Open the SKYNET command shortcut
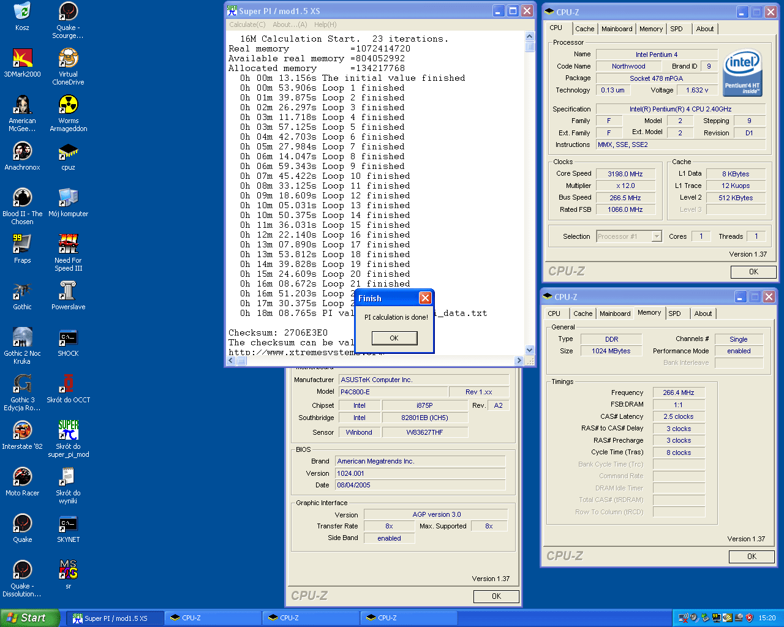Viewport: 784px width, 627px height. click(68, 528)
